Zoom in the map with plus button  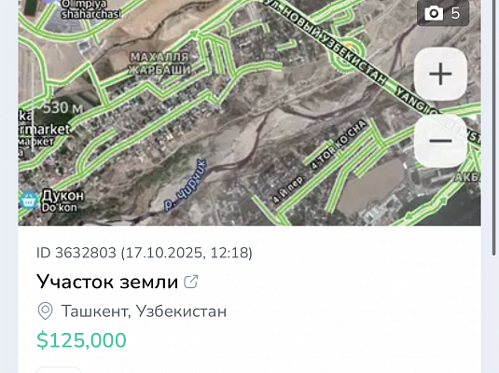(440, 74)
